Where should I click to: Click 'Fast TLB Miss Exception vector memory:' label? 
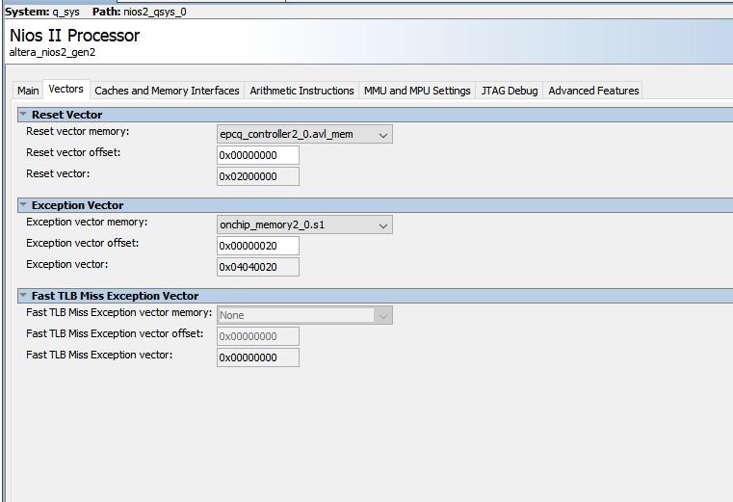pos(118,312)
